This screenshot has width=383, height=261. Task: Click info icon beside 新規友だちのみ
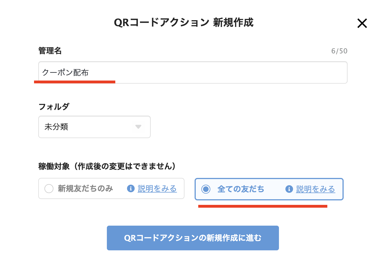click(131, 189)
